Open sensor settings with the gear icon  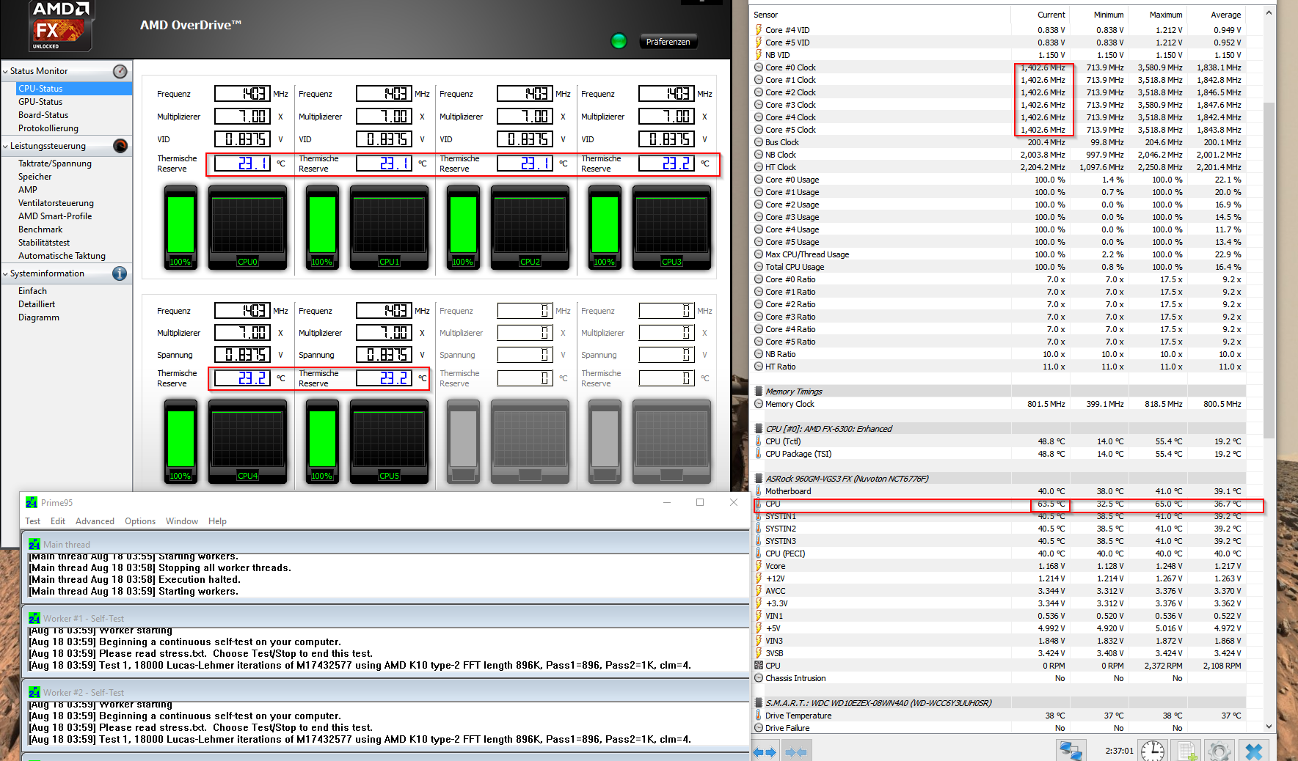coord(1219,751)
